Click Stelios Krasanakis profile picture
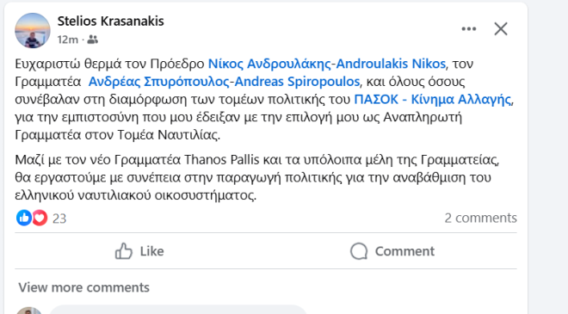Viewport: 568px width, 314px height. pyautogui.click(x=33, y=30)
